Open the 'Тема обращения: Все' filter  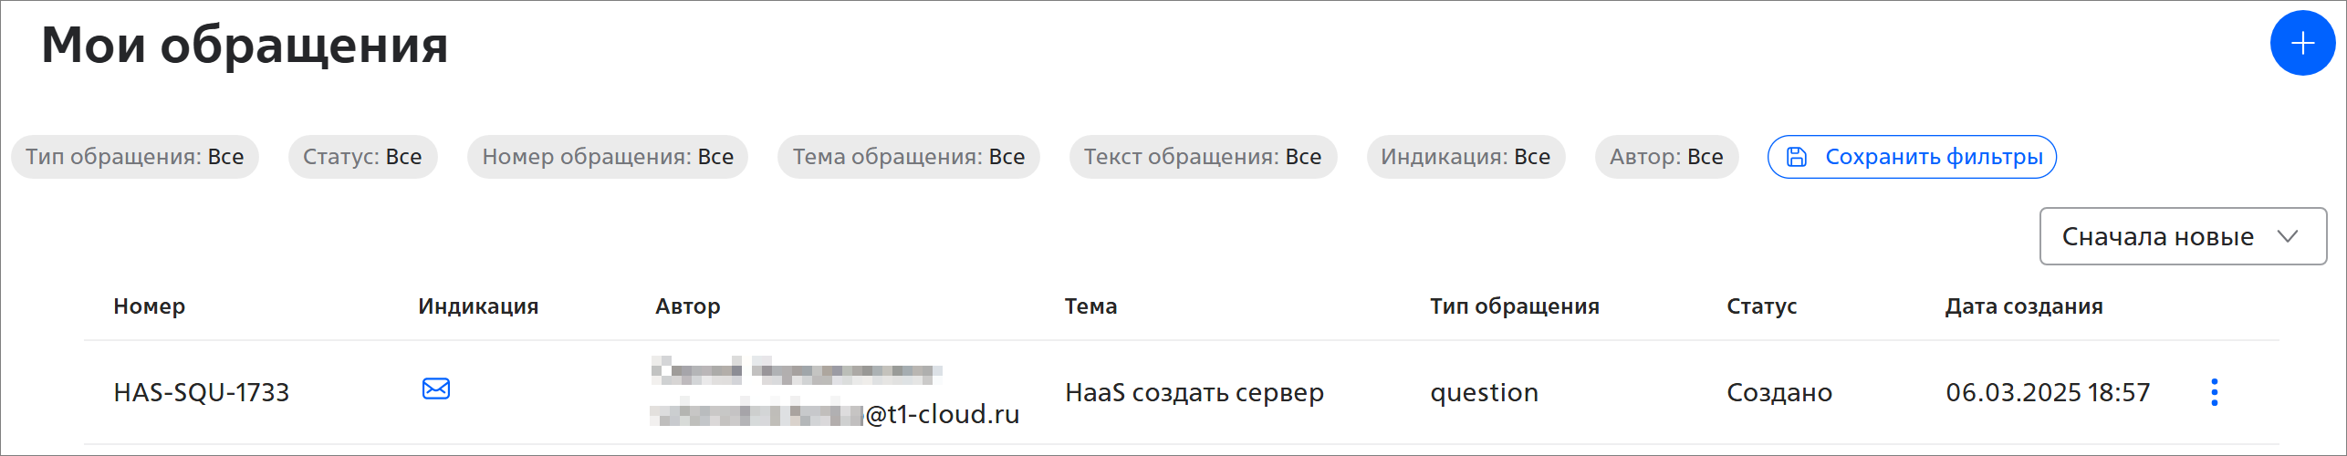click(x=908, y=157)
